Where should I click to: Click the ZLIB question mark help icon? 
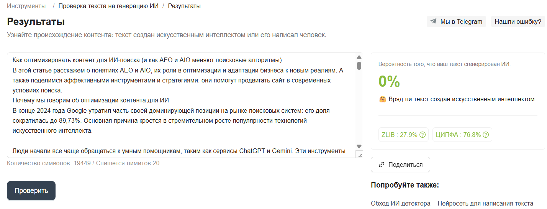coord(423,135)
